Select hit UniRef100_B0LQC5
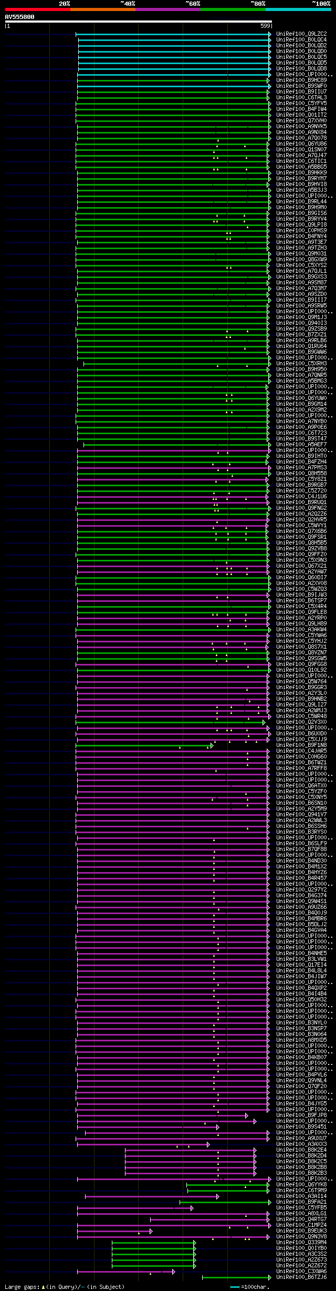The image size is (336, 1291). pyautogui.click(x=301, y=57)
